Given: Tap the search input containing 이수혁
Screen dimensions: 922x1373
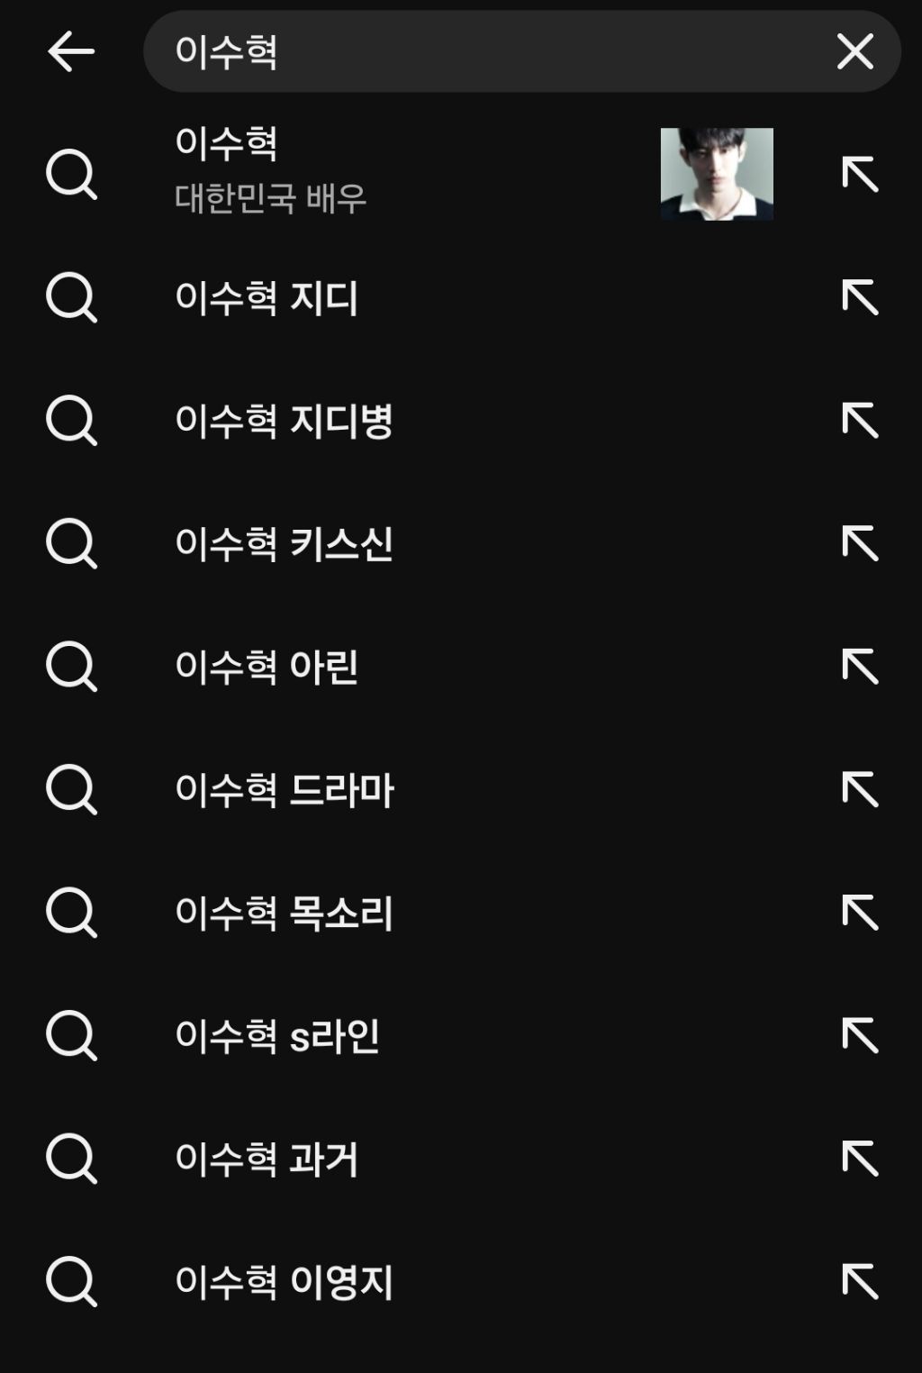Looking at the screenshot, I should coord(486,51).
